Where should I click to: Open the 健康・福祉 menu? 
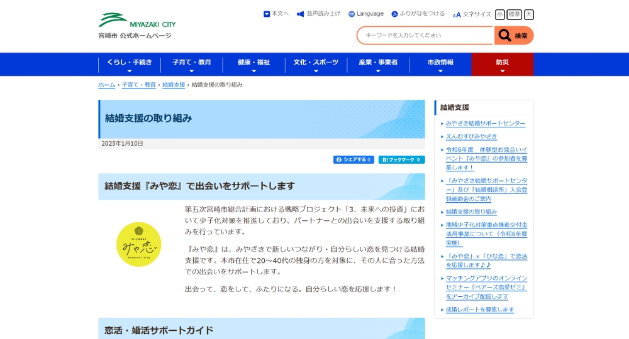pyautogui.click(x=254, y=65)
